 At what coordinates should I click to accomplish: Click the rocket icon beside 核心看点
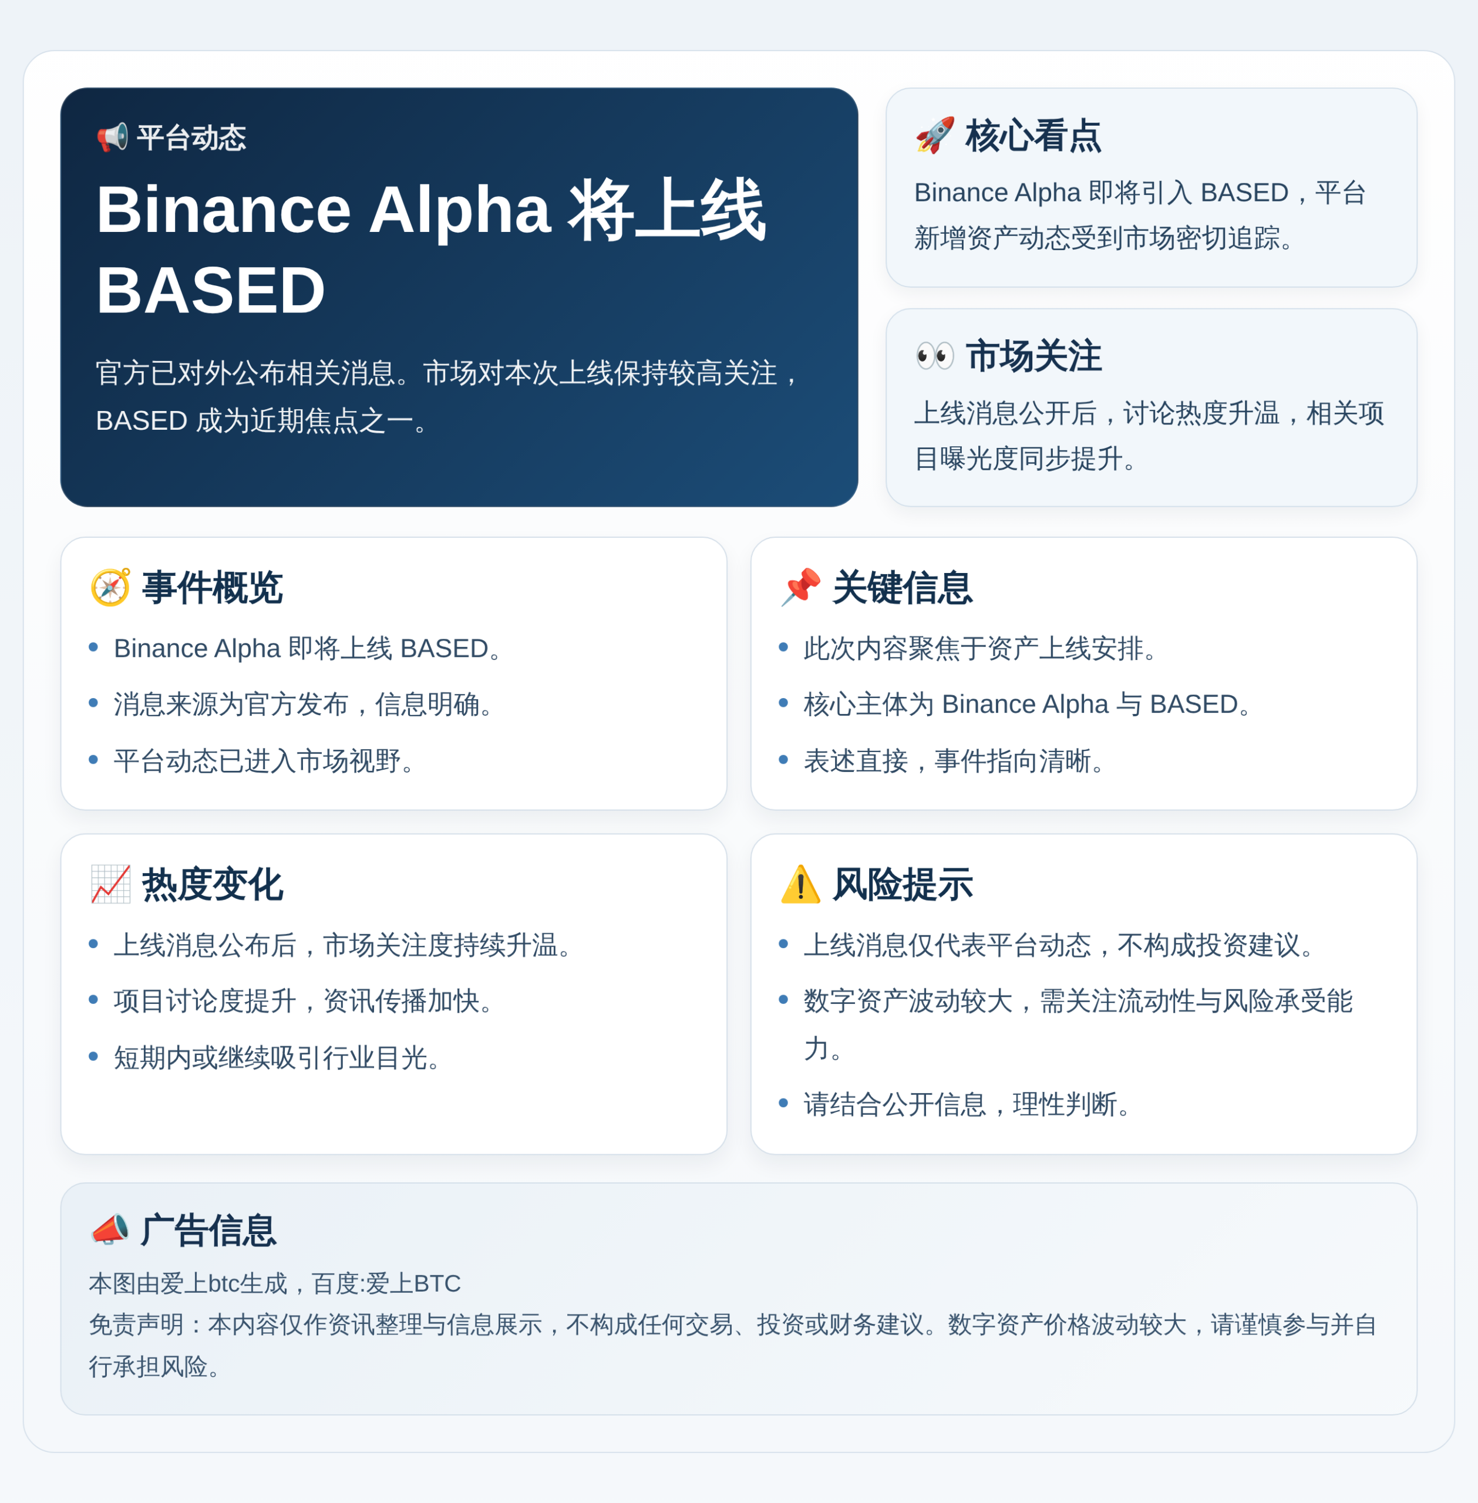coord(935,136)
